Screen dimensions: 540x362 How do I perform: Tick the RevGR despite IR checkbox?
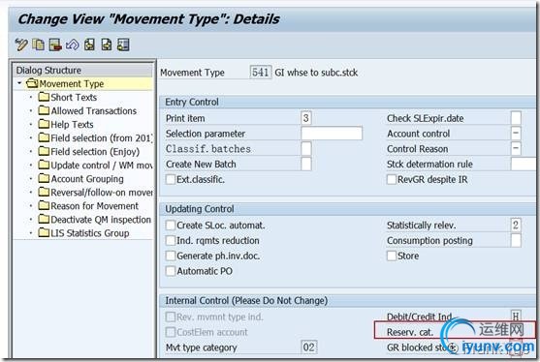tap(392, 179)
